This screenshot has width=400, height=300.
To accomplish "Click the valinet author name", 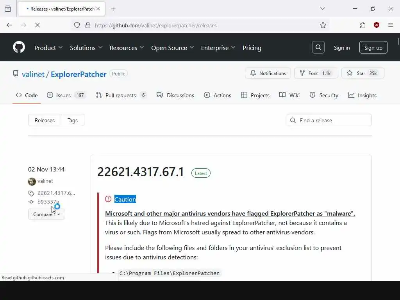I will (x=45, y=181).
